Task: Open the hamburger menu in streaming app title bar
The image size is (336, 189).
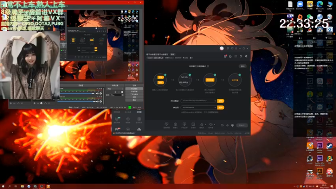Action: click(x=236, y=48)
